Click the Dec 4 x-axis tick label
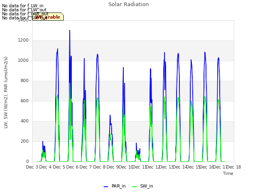258x194 pixels. click(x=46, y=167)
